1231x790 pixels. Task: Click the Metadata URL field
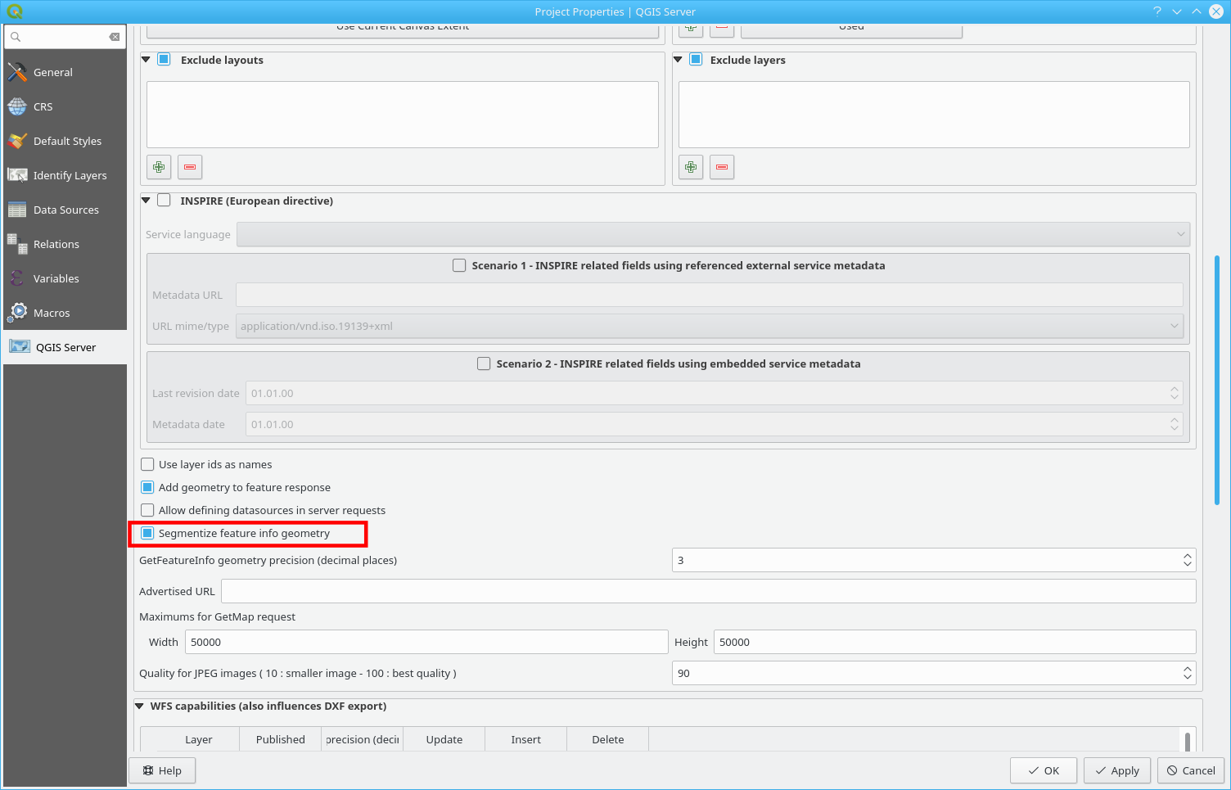709,295
